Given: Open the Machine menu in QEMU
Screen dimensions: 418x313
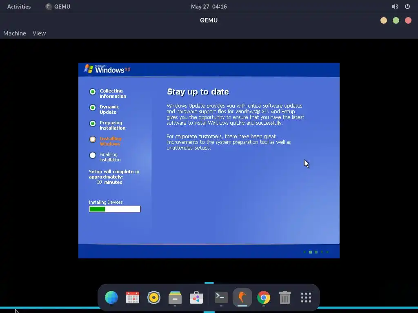Looking at the screenshot, I should click(15, 33).
